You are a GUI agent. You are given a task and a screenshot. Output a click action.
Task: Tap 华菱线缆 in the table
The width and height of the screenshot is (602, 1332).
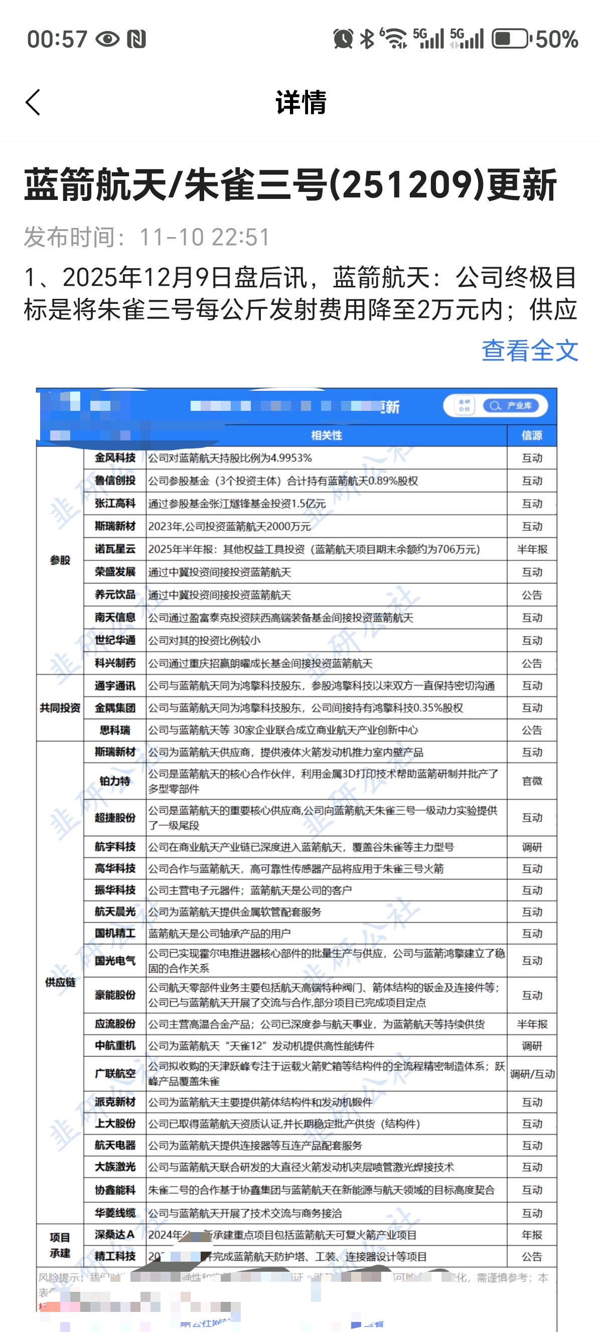pos(115,1212)
